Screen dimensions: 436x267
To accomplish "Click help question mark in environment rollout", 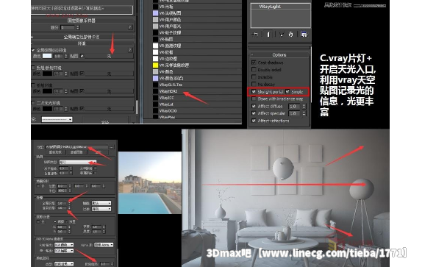I will [130, 50].
